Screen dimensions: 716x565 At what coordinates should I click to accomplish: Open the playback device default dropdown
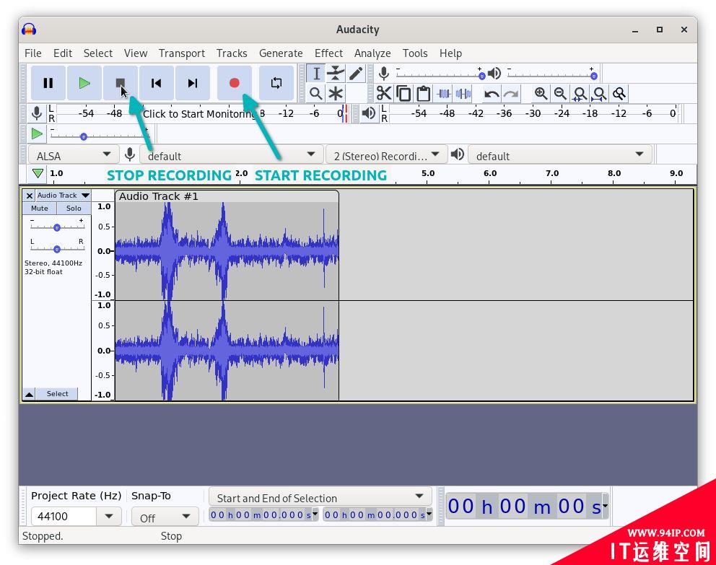point(560,155)
